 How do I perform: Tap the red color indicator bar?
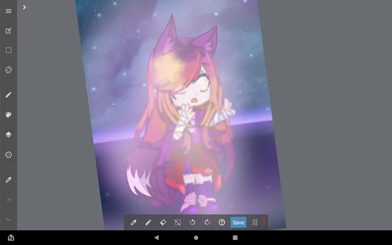click(264, 222)
